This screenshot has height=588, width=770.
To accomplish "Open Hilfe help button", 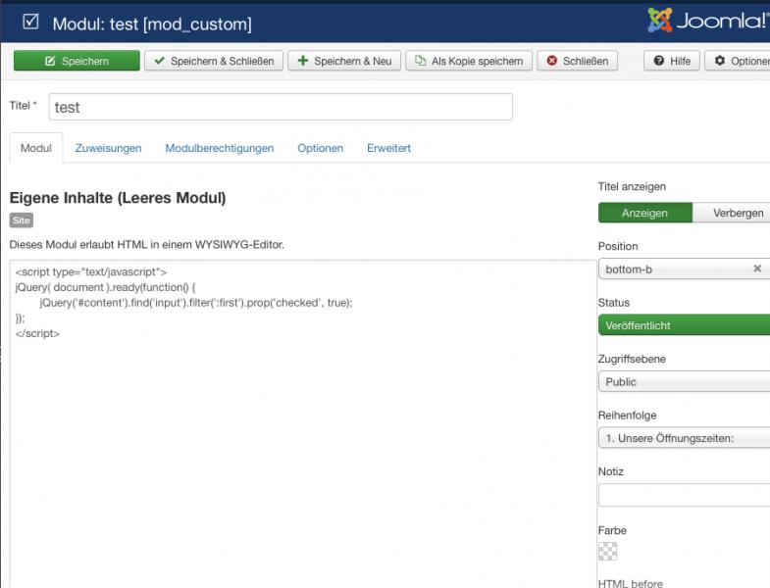I will 673,61.
